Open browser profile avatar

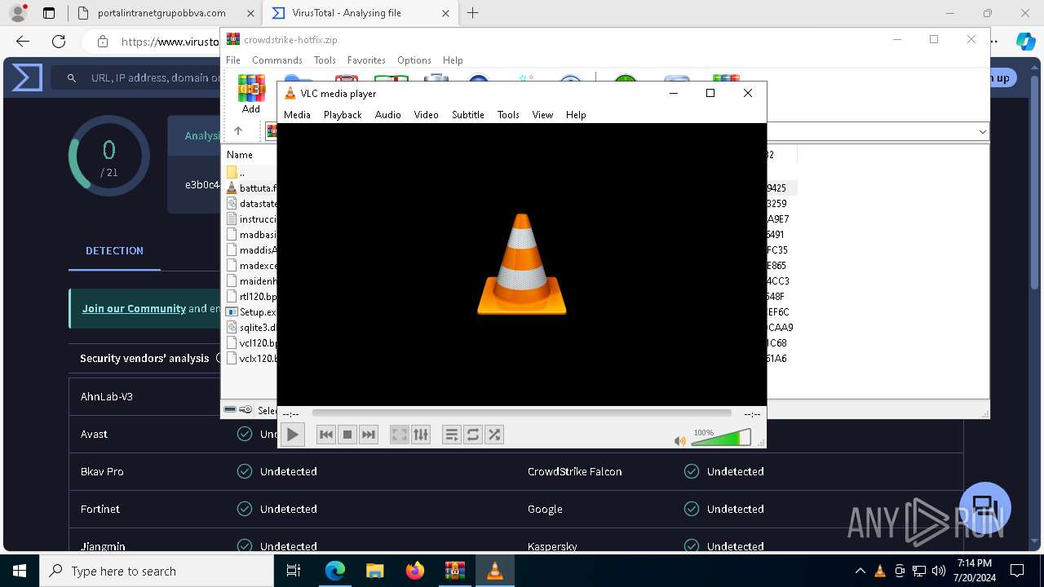point(18,13)
